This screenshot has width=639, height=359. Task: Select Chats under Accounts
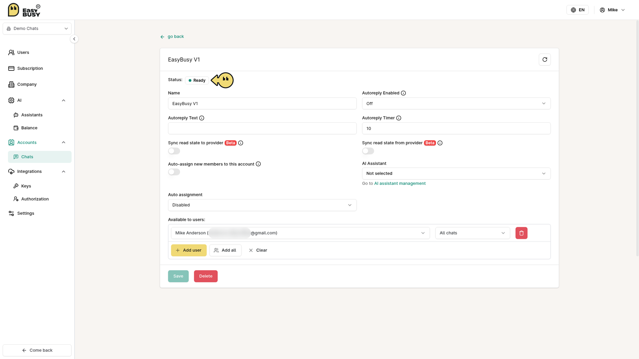point(40,157)
